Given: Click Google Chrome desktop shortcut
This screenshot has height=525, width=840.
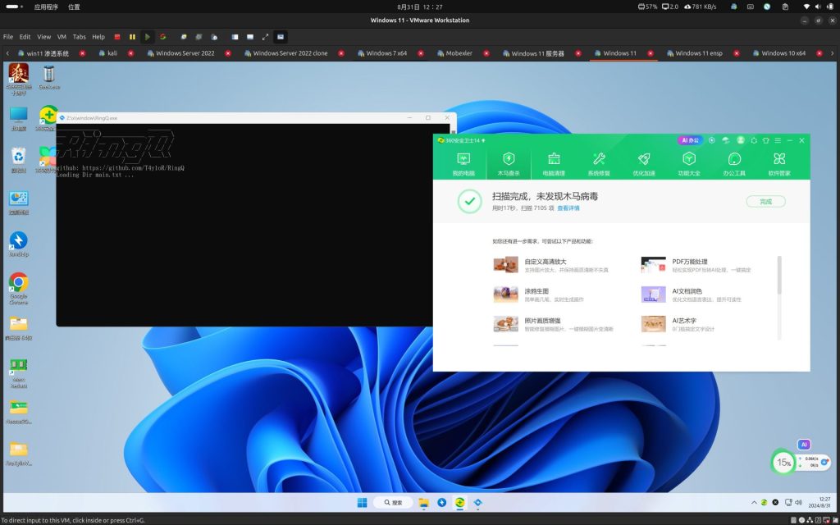Looking at the screenshot, I should 18,288.
